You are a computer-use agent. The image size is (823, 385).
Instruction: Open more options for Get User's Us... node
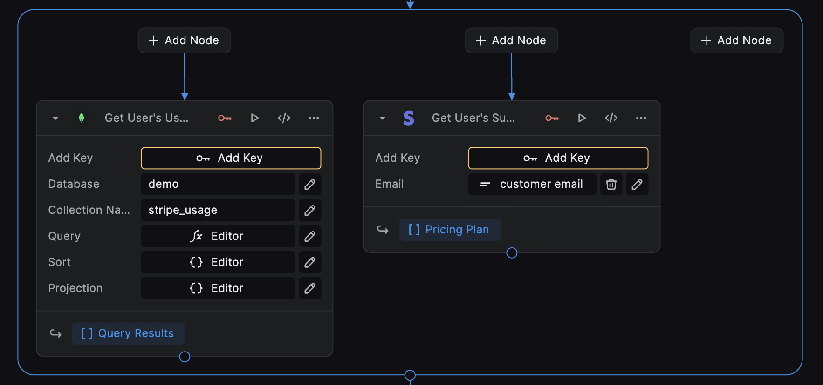pos(314,118)
